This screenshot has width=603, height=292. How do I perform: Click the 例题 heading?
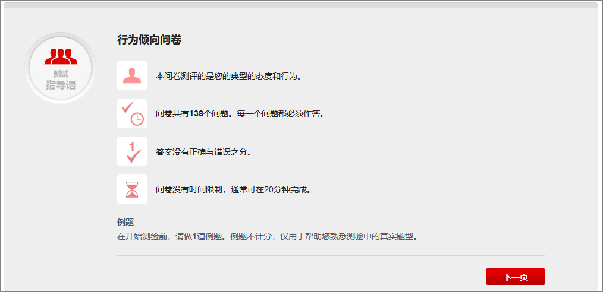(x=125, y=222)
